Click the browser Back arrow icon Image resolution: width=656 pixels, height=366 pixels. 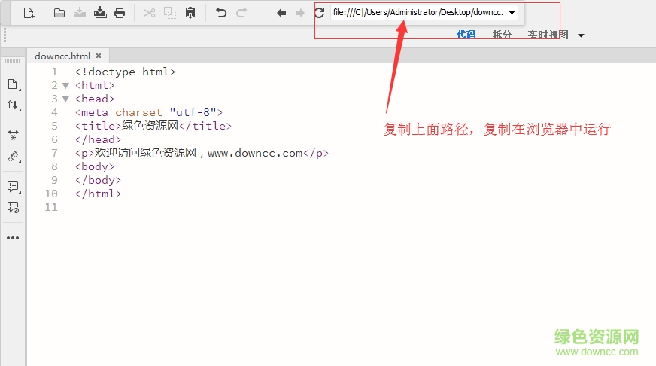click(x=281, y=13)
